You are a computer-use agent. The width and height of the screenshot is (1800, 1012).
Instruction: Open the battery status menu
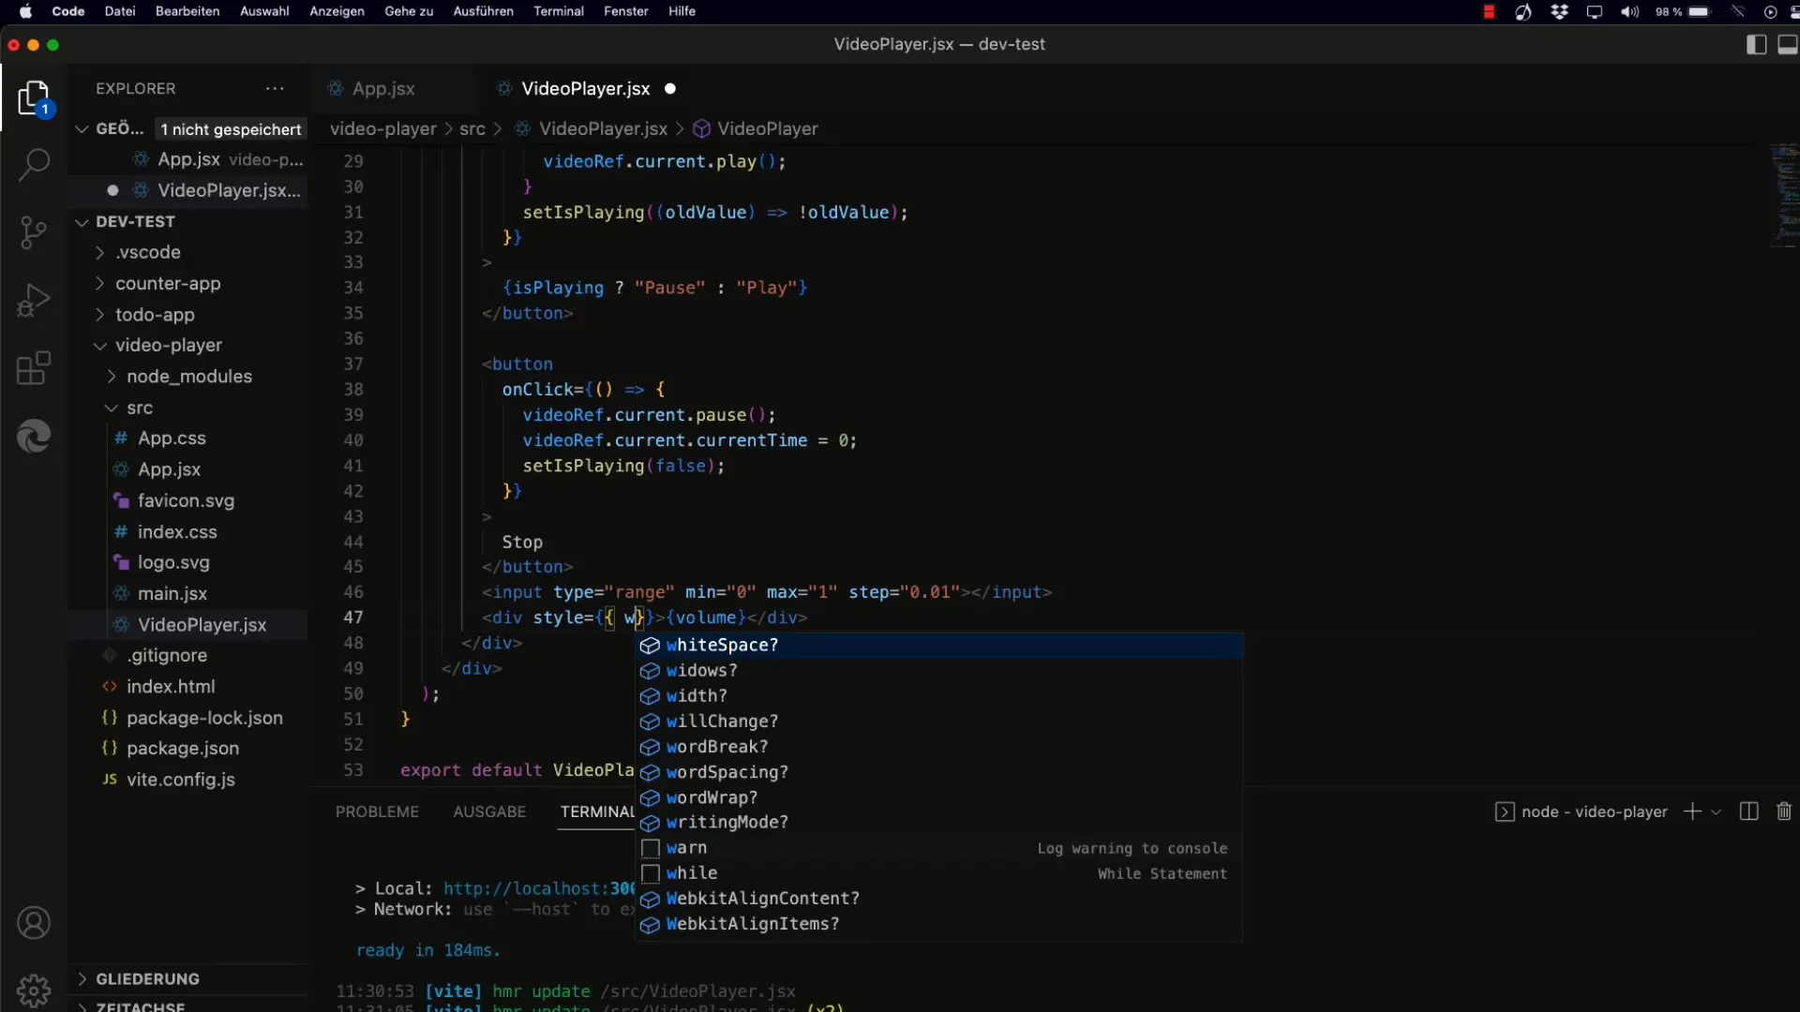(1683, 11)
